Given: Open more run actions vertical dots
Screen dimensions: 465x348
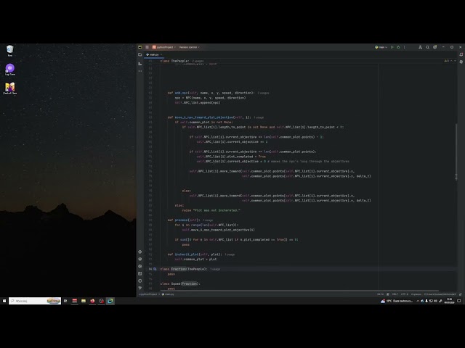Looking at the screenshot, I should tap(405, 47).
